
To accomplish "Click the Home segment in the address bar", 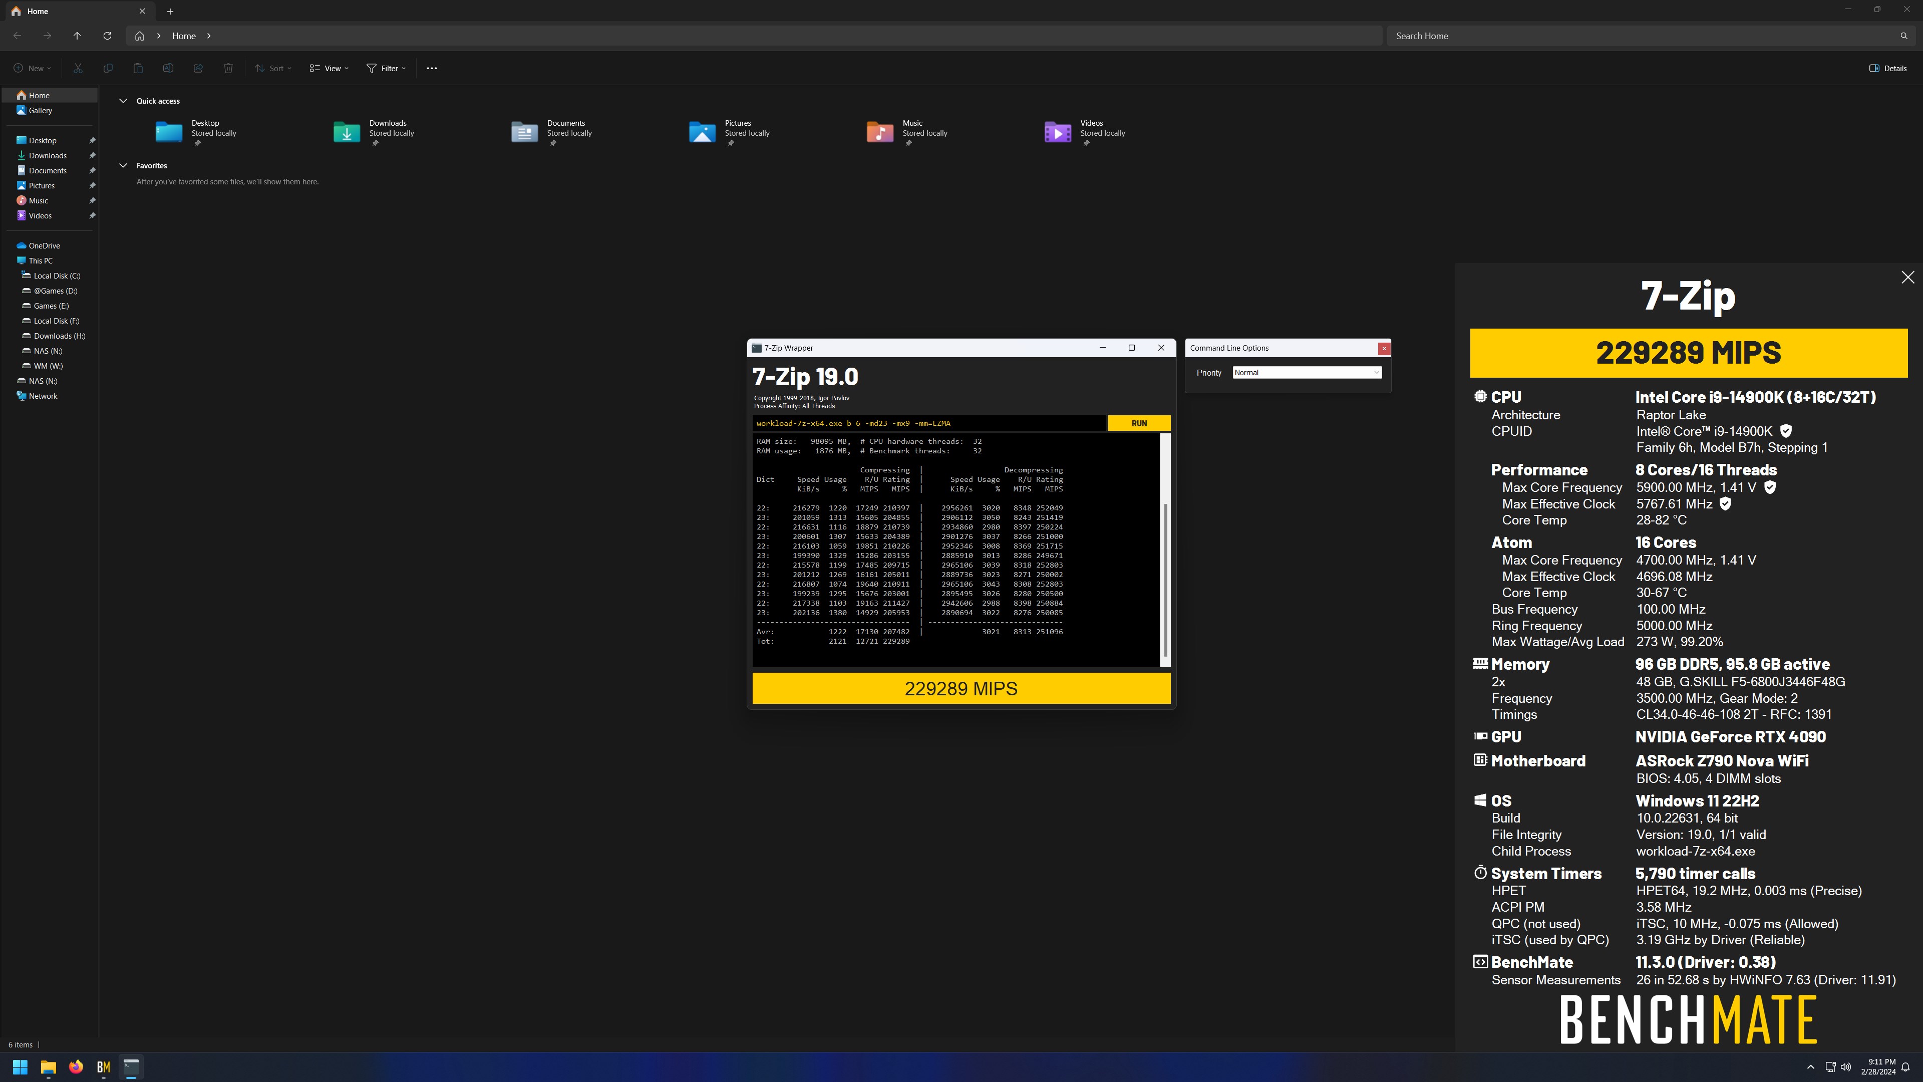I will [184, 36].
